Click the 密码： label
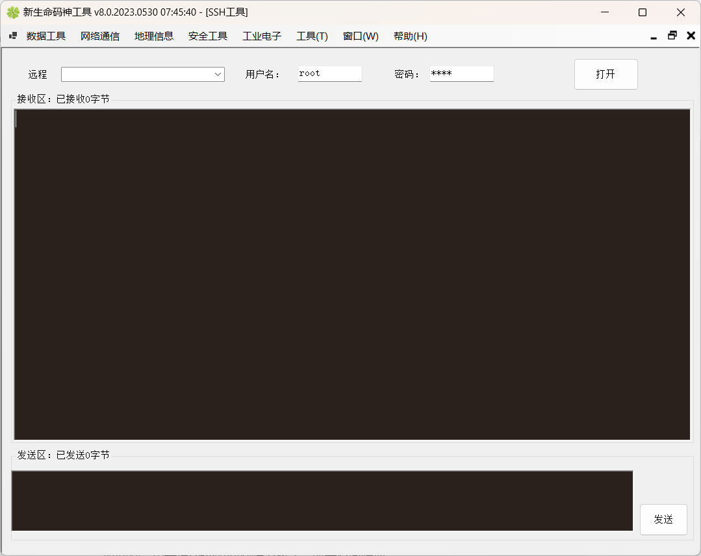Image resolution: width=701 pixels, height=556 pixels. 407,74
